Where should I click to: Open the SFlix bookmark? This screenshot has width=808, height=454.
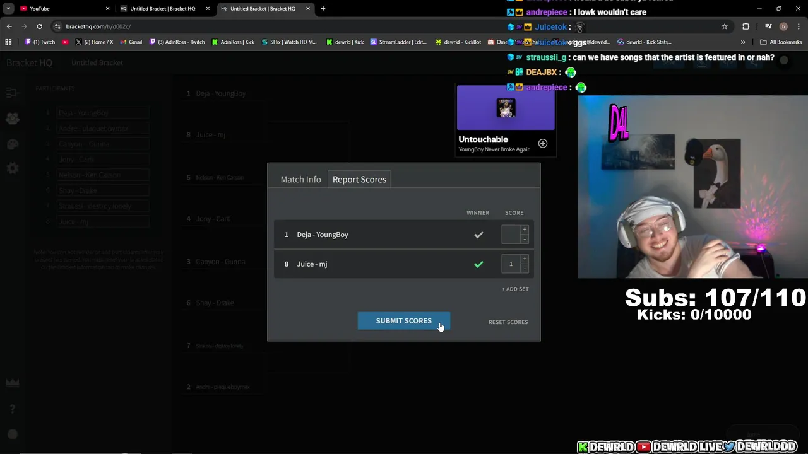[288, 42]
